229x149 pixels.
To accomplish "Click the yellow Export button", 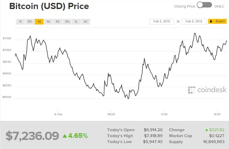I will point(217,21).
